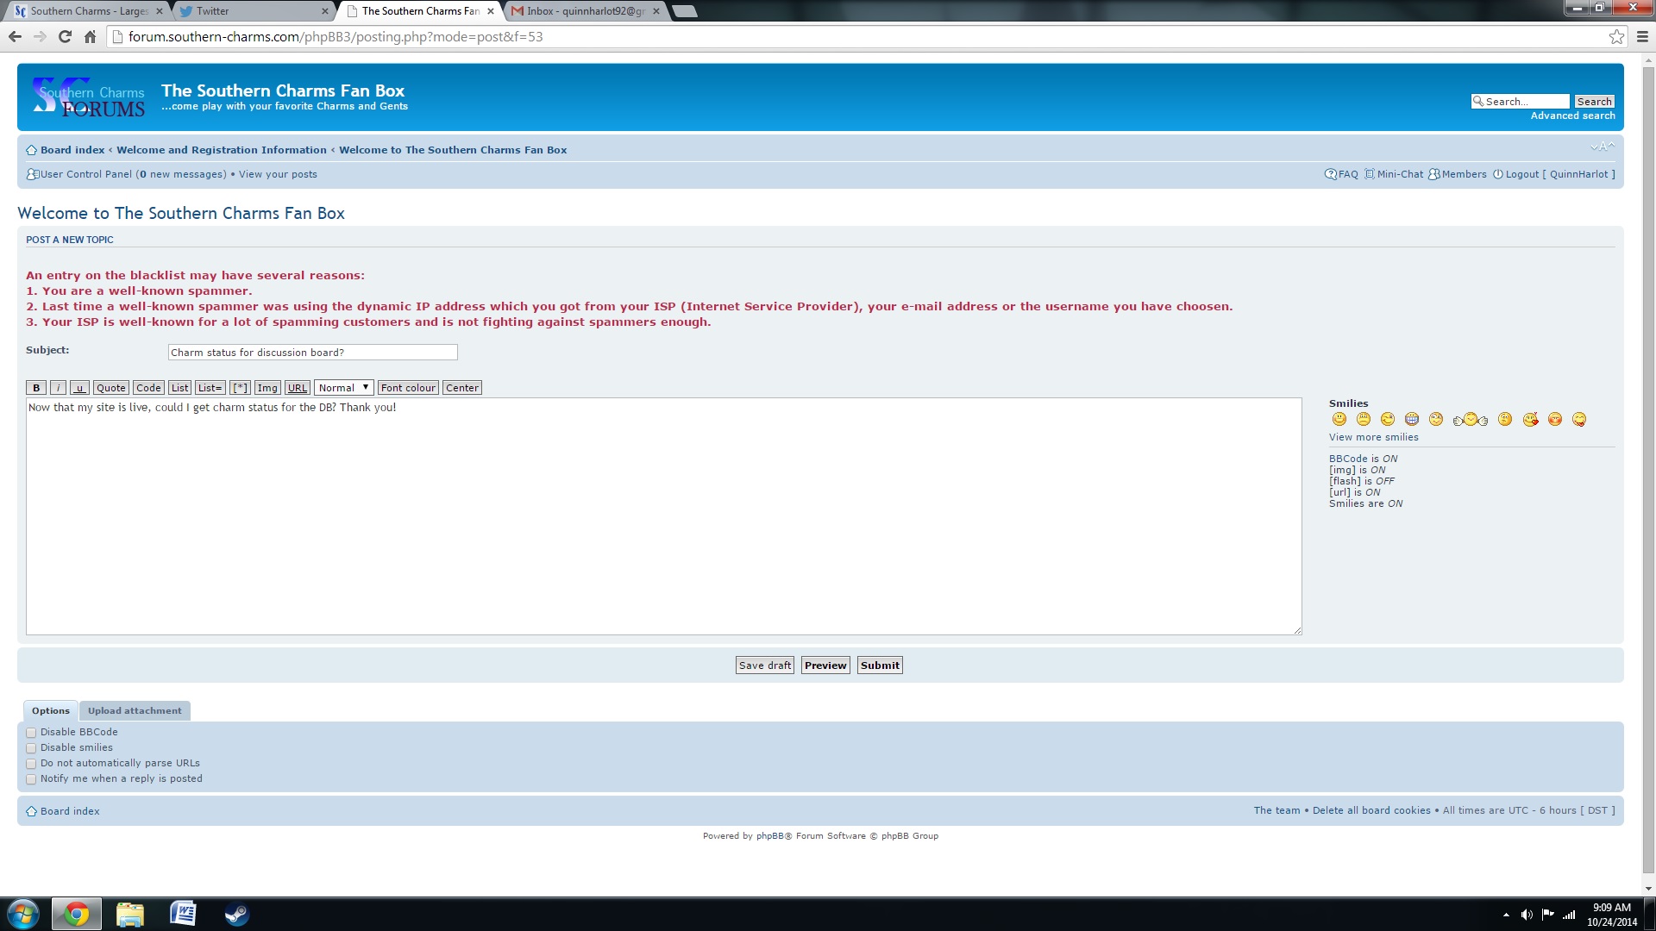Image resolution: width=1656 pixels, height=931 pixels.
Task: Open View more smilies link
Action: point(1373,437)
